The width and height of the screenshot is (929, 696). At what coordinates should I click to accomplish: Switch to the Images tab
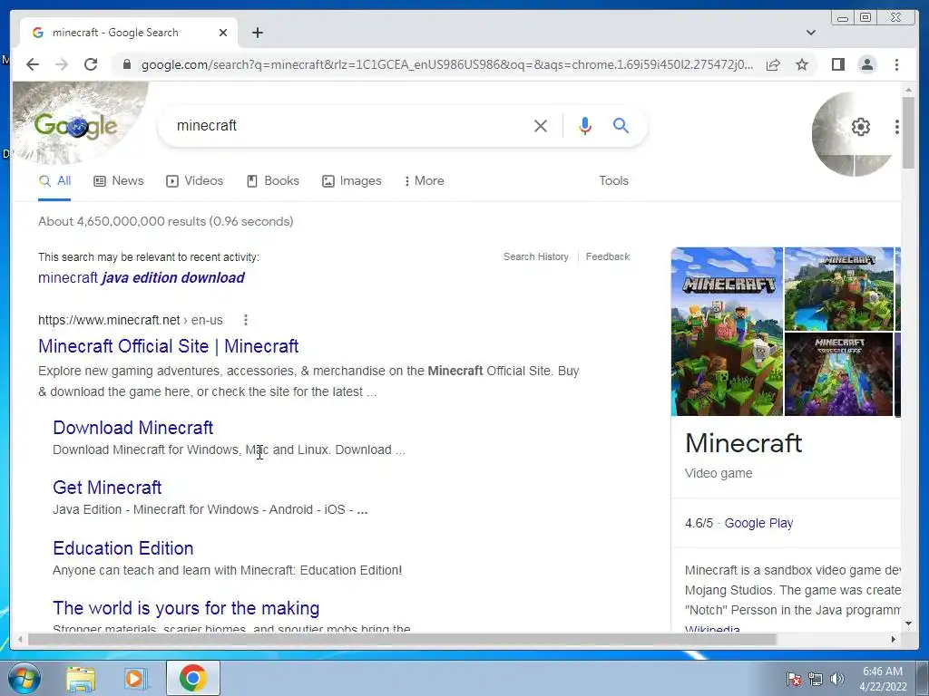click(x=351, y=181)
